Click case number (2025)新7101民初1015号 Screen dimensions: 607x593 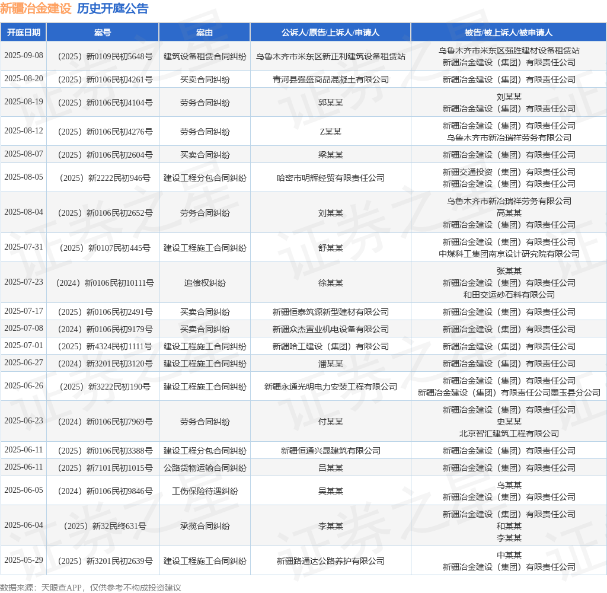[x=105, y=468]
